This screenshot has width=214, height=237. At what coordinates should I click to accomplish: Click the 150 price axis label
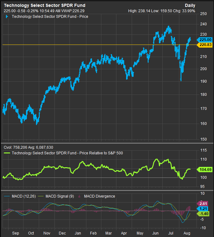[203, 139]
